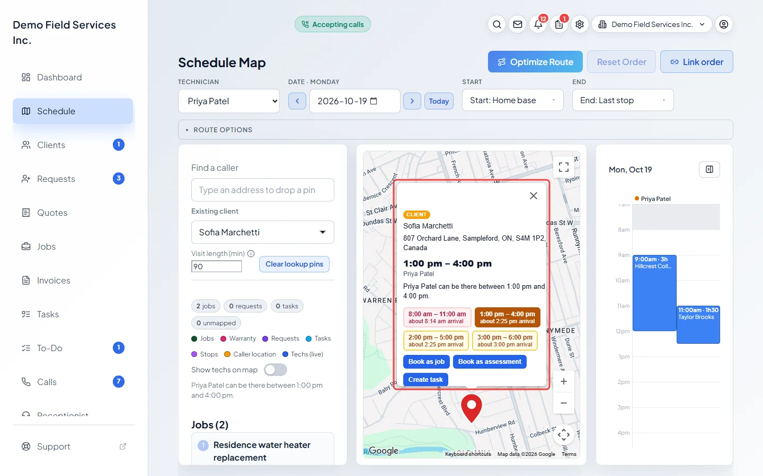Open Support external link icon
Image resolution: width=763 pixels, height=476 pixels.
click(x=123, y=446)
